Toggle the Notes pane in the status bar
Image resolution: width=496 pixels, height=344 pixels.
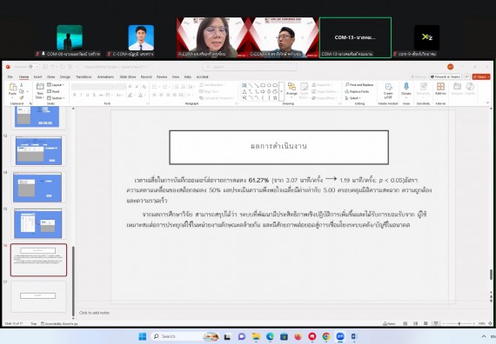pos(389,323)
